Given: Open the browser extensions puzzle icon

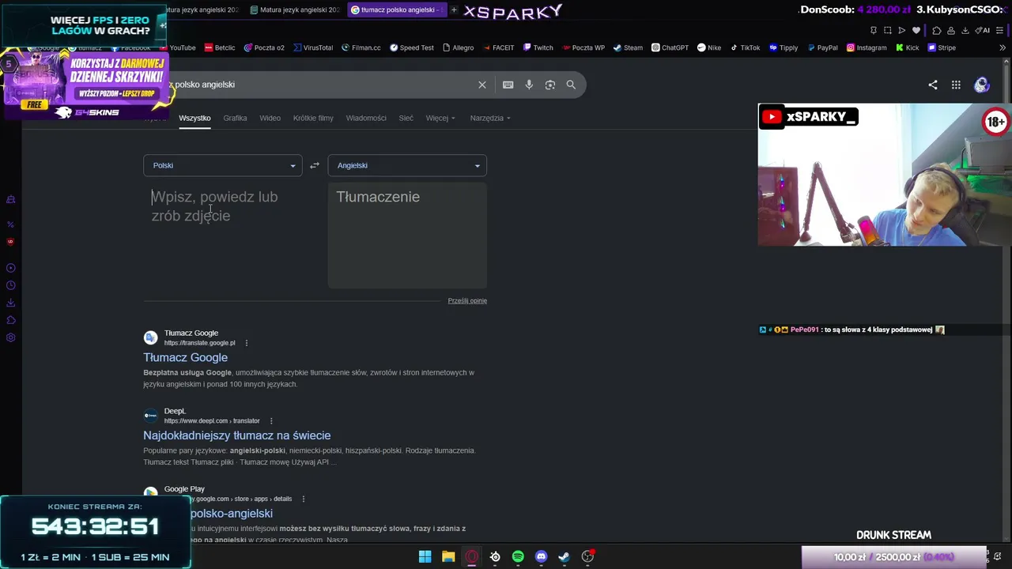Looking at the screenshot, I should pyautogui.click(x=937, y=30).
